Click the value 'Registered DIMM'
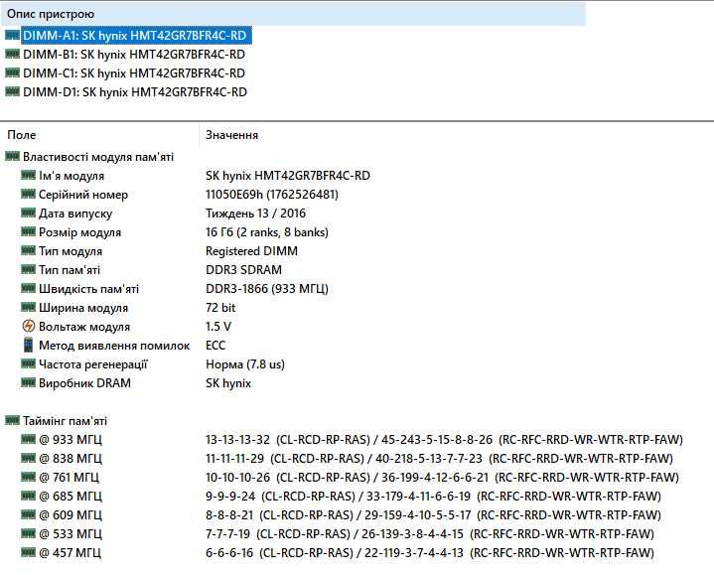714x575 pixels. (x=251, y=251)
